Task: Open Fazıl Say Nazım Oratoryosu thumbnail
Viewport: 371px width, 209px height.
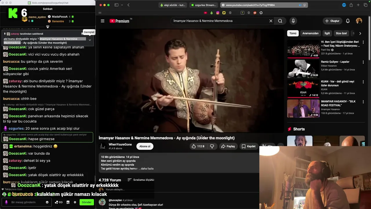Action: coord(303,49)
